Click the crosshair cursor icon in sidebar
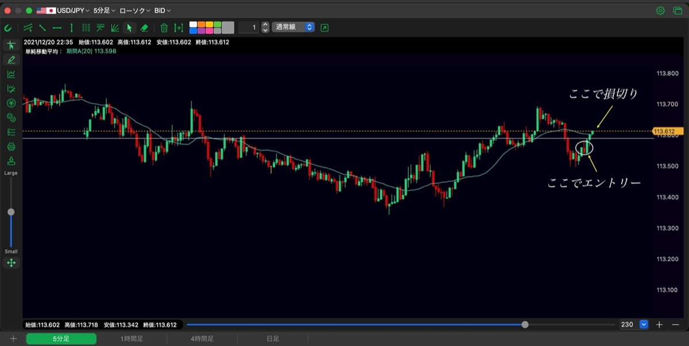The image size is (689, 346). (11, 45)
